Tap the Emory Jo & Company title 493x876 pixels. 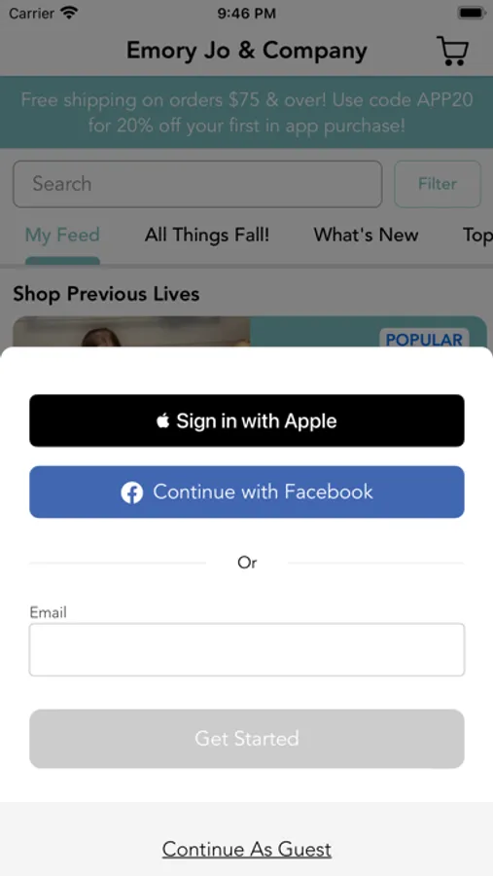click(x=247, y=51)
